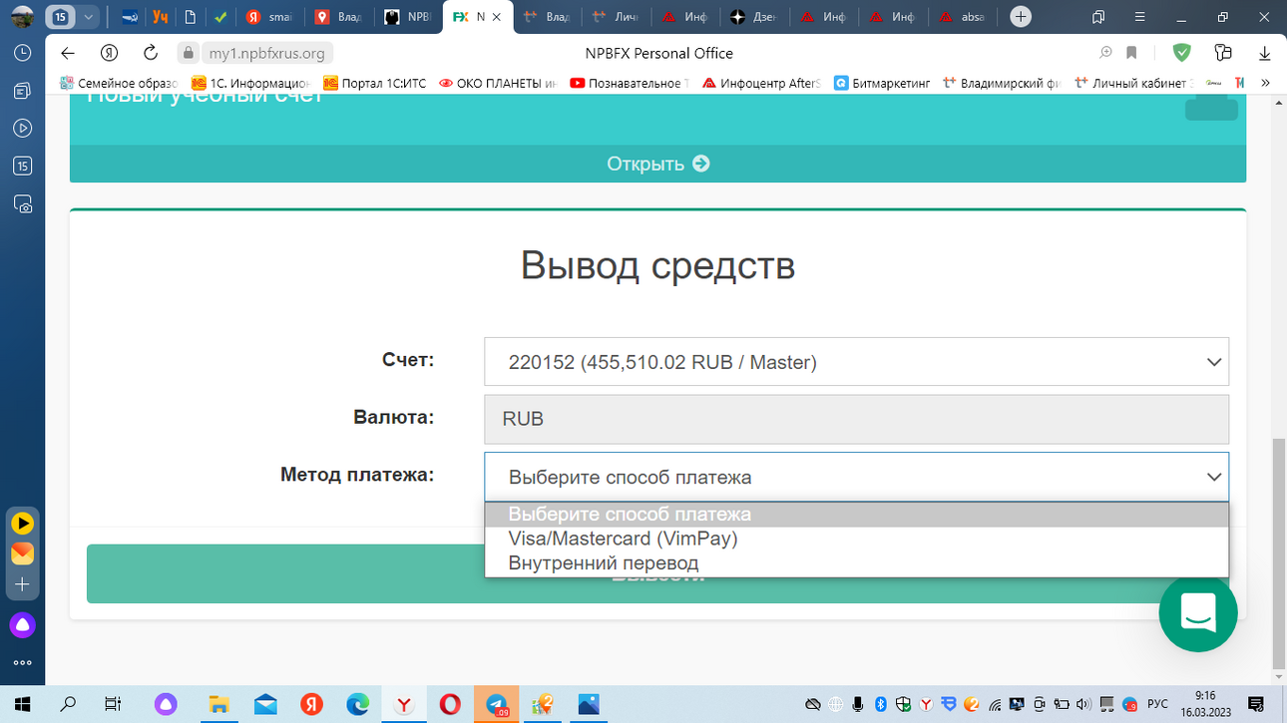Open taskbar search magnifier
Screen dimensions: 1287x723
[68, 704]
